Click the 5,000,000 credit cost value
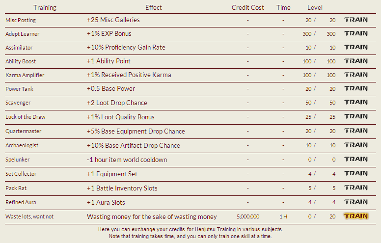Screen dimensions: 381x243 tap(248, 216)
